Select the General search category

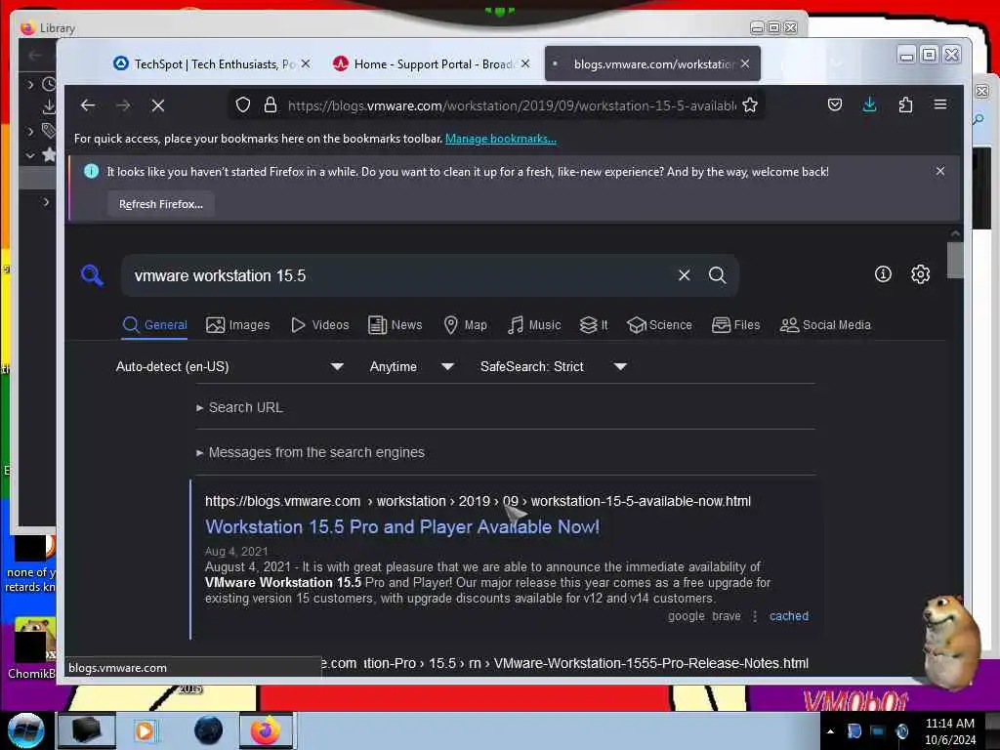point(154,325)
